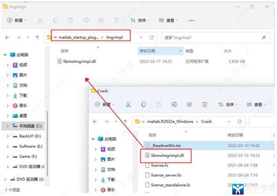Open the three-dots more options menu

tap(191, 20)
